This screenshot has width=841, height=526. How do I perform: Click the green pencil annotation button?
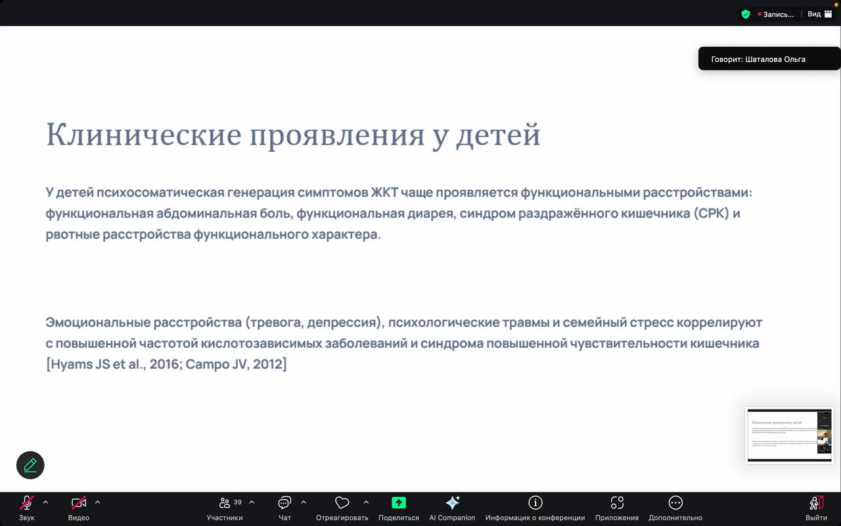pos(30,465)
